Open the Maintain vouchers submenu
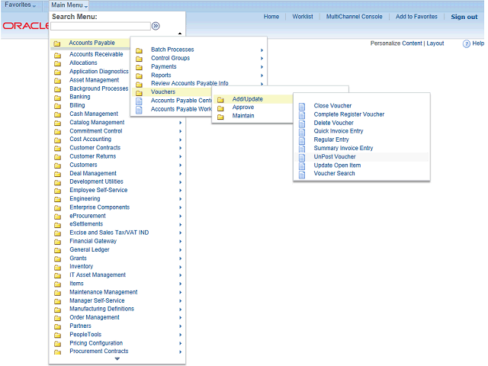Screen dimensions: 488x366 [243, 116]
